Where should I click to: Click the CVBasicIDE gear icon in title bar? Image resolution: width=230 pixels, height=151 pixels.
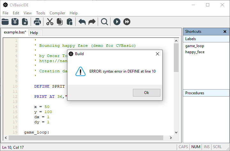coord(5,5)
